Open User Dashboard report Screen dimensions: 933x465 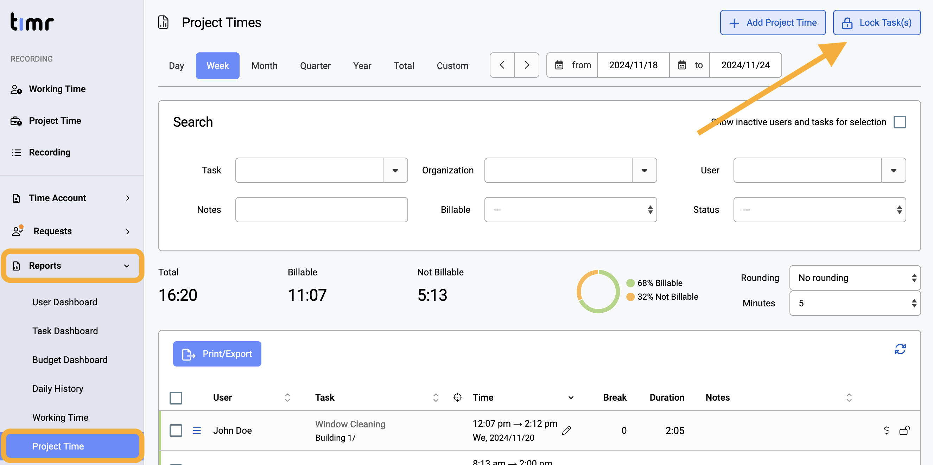point(65,302)
